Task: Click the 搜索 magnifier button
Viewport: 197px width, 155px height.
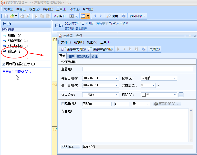Action: pyautogui.click(x=112, y=16)
